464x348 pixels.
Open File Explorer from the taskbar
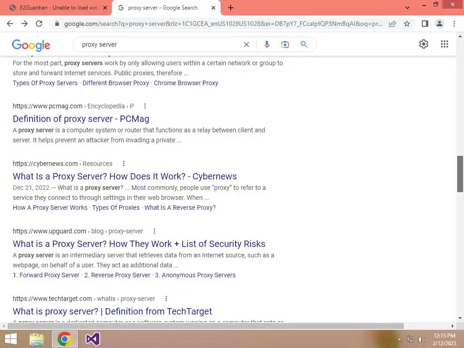tap(37, 339)
